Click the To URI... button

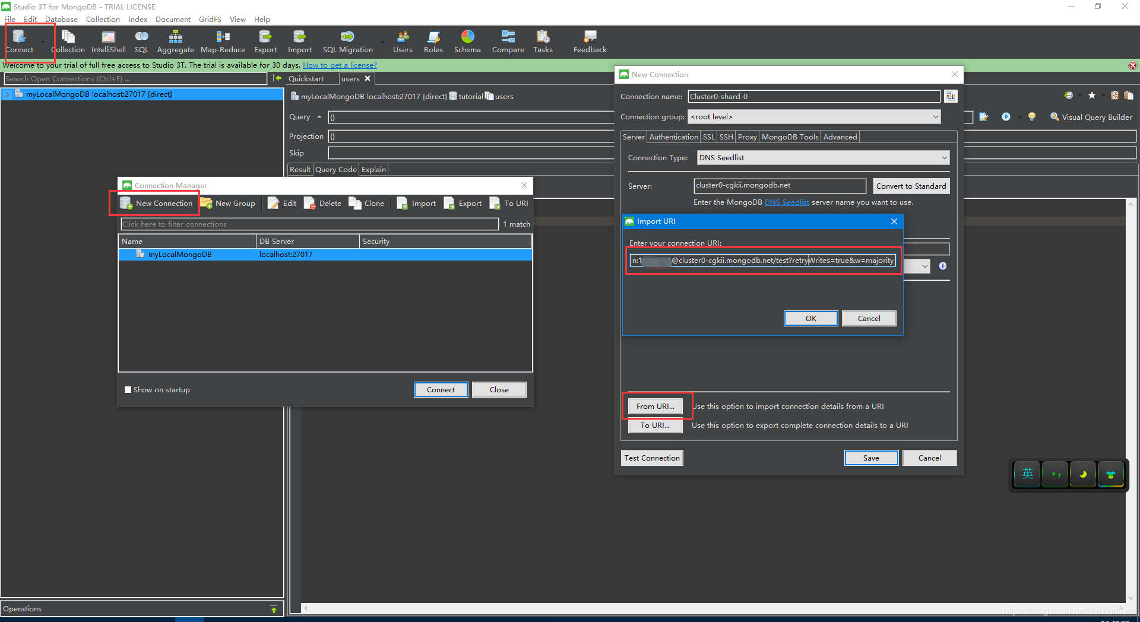[x=655, y=425]
